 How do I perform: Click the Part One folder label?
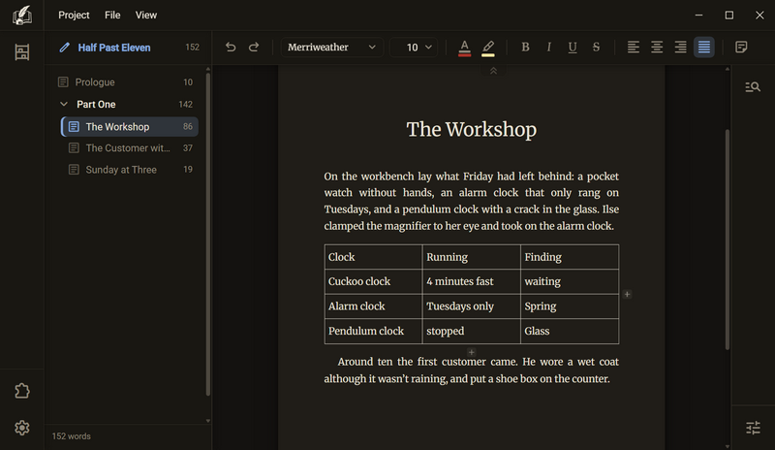(96, 105)
